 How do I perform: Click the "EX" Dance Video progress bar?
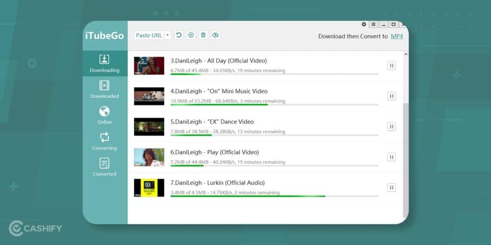pos(274,135)
